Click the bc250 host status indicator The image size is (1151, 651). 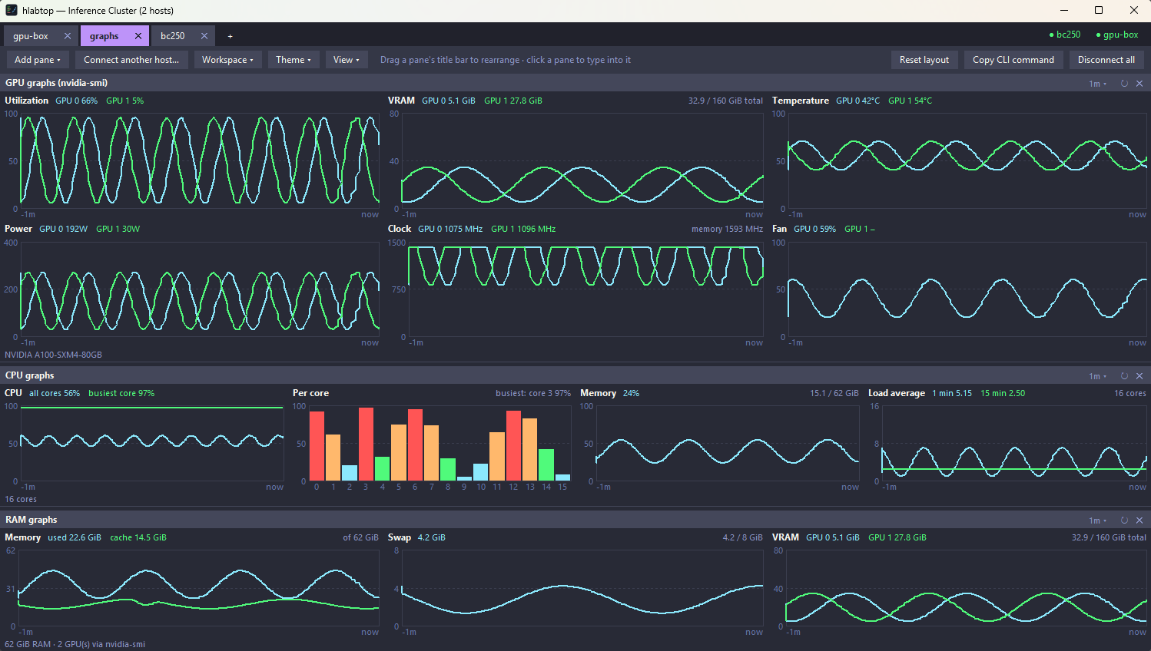pos(1065,35)
